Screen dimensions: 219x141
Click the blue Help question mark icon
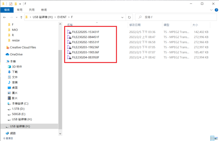click(217, 10)
